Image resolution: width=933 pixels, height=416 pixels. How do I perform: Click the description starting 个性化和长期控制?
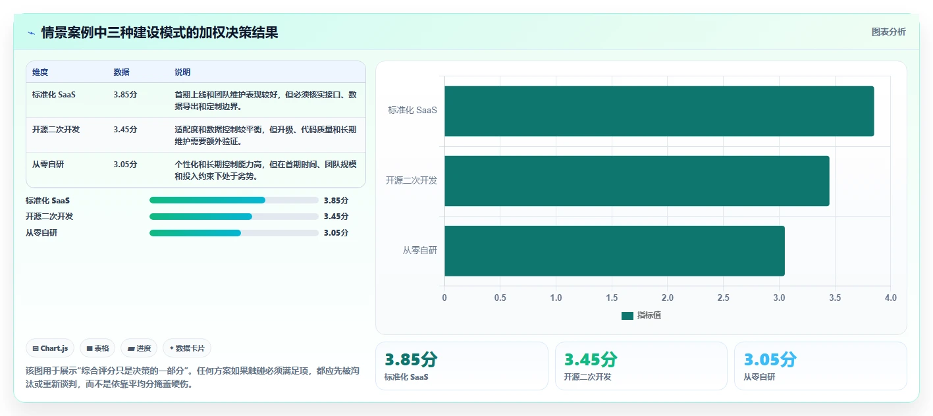pyautogui.click(x=265, y=170)
